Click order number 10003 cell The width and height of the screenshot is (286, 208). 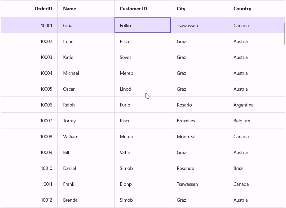coord(46,57)
